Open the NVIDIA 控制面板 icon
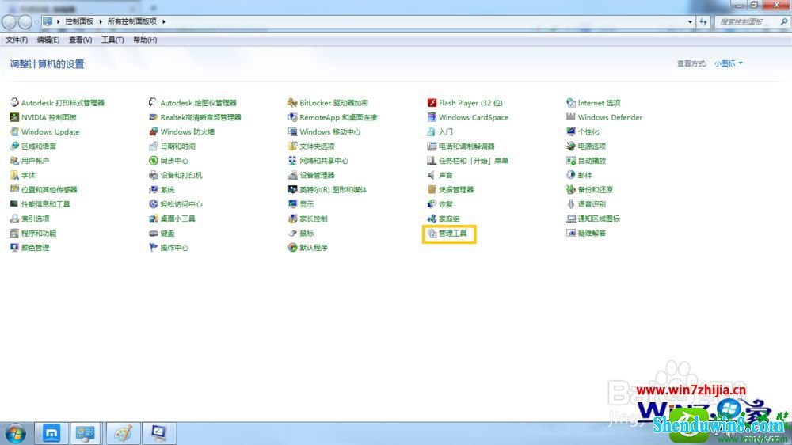Screen dimensions: 792x445 [14, 117]
